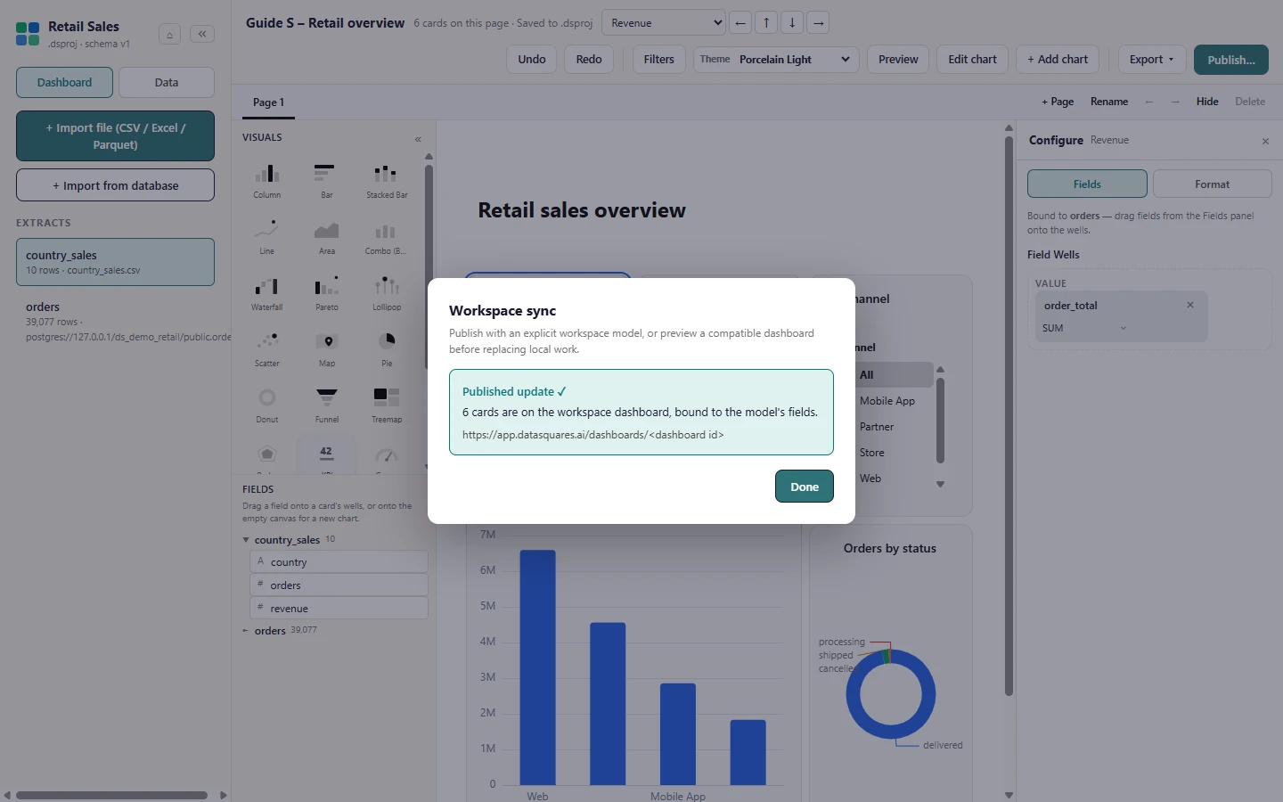Collapse the left sidebar with double-chevron

tap(202, 34)
